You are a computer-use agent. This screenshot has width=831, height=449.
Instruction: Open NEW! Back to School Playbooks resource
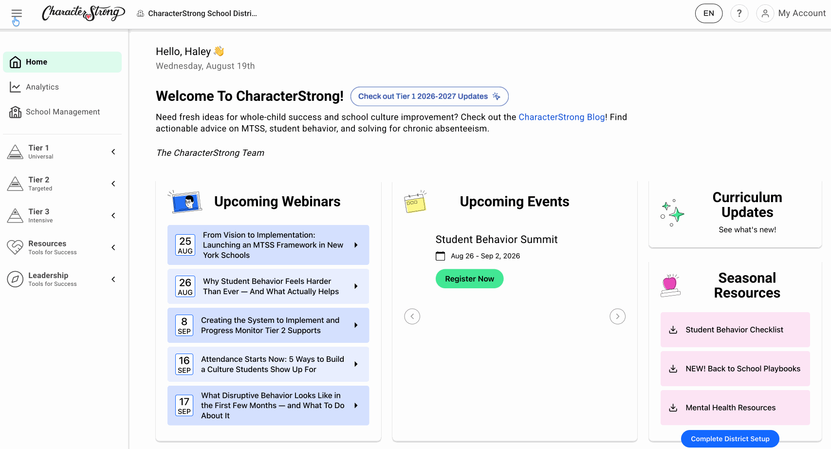(x=735, y=369)
